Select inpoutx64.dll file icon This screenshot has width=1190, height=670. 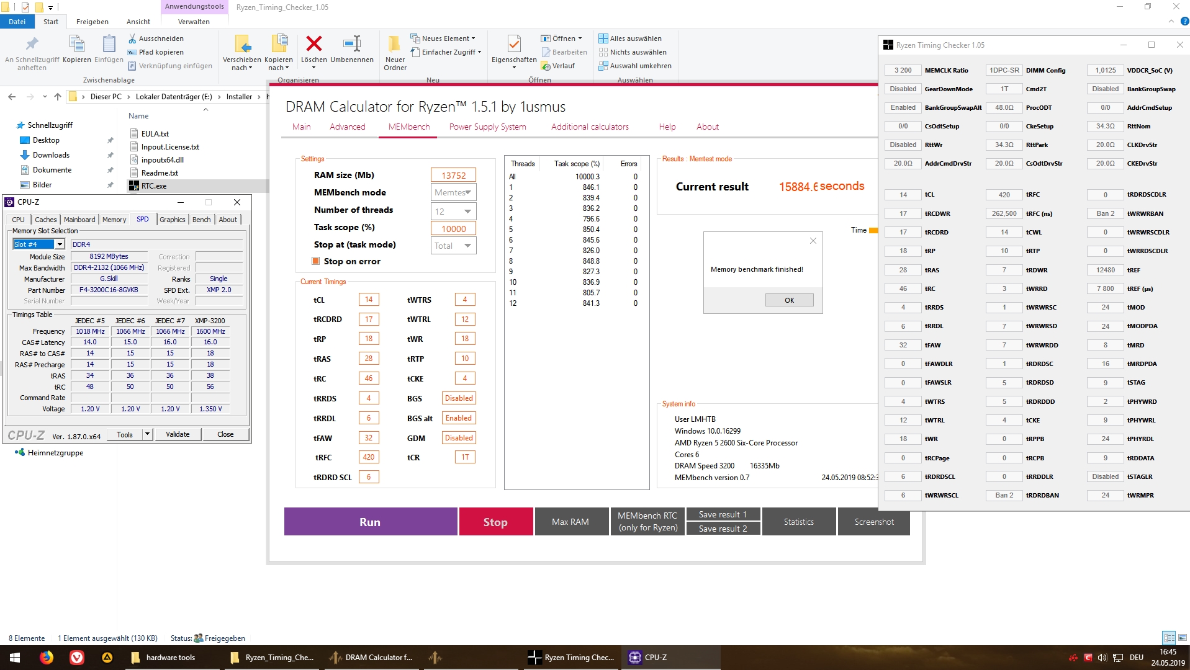pos(134,159)
